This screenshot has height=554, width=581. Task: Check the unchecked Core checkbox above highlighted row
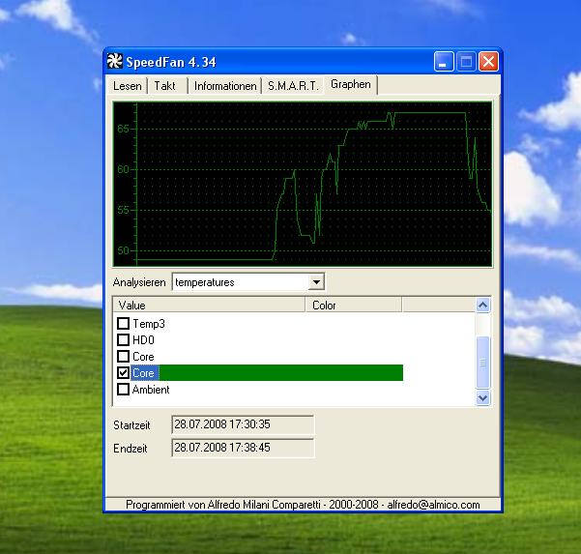tap(123, 357)
